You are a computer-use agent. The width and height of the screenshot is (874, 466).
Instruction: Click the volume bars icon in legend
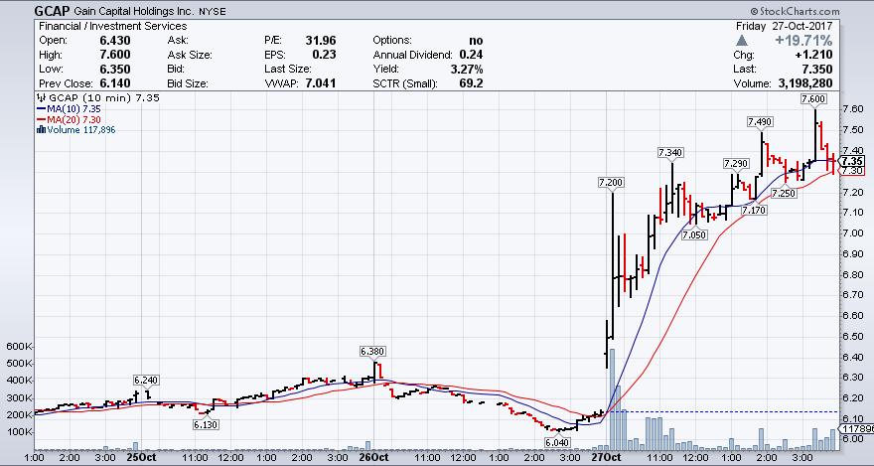(x=39, y=130)
